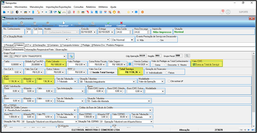Screen dimensions: 257x133
Task: Open the Emissão date dropdown
Action: [x=94, y=32]
